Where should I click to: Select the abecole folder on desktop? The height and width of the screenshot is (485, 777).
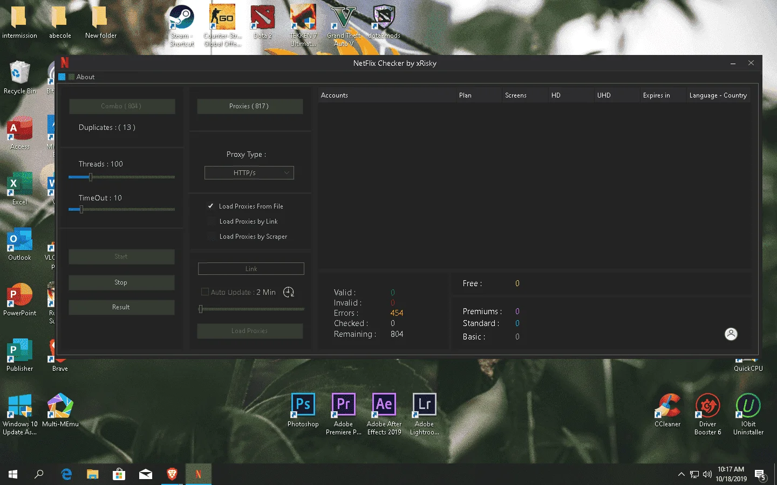pos(60,22)
